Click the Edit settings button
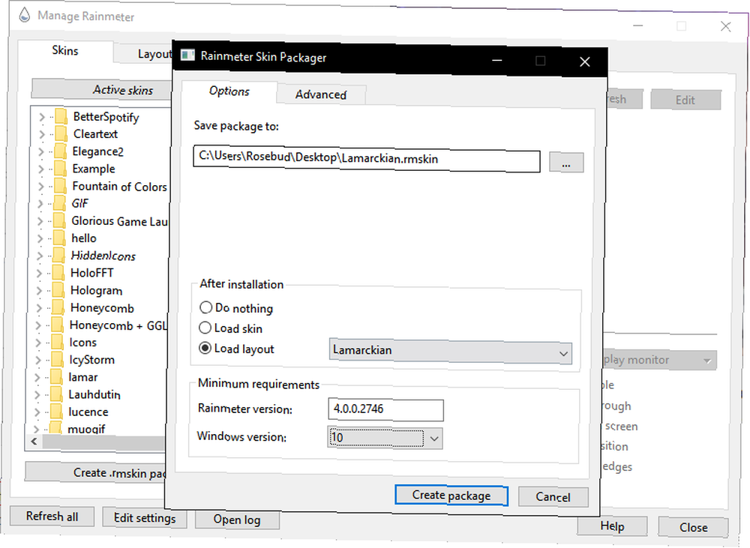Viewport: 750px width, 548px height. pos(145,518)
